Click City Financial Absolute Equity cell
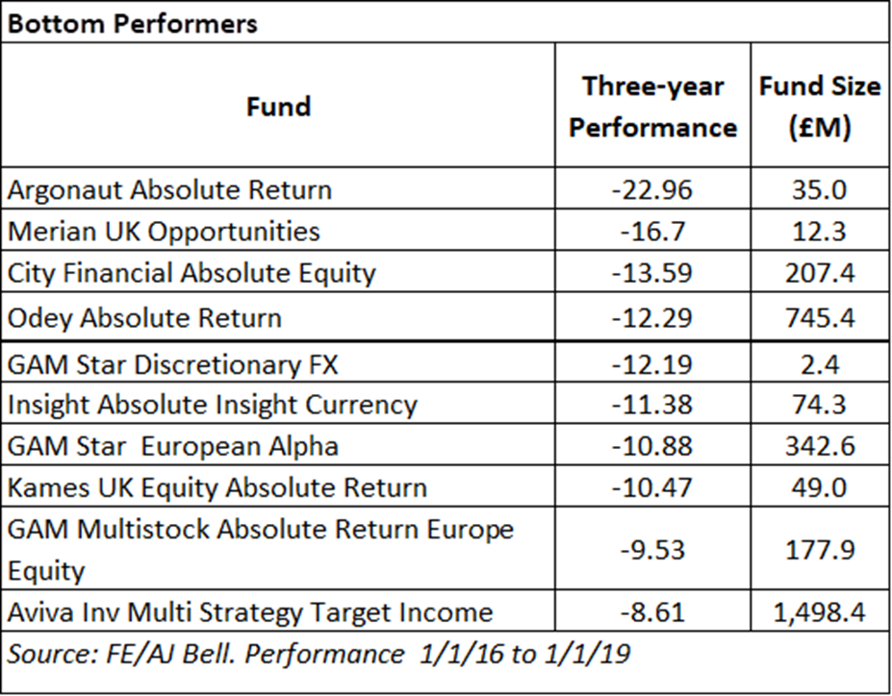Viewport: 892px width, 696px height. (191, 273)
